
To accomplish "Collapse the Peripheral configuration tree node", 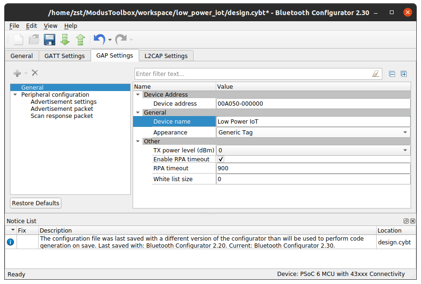I will pos(15,95).
